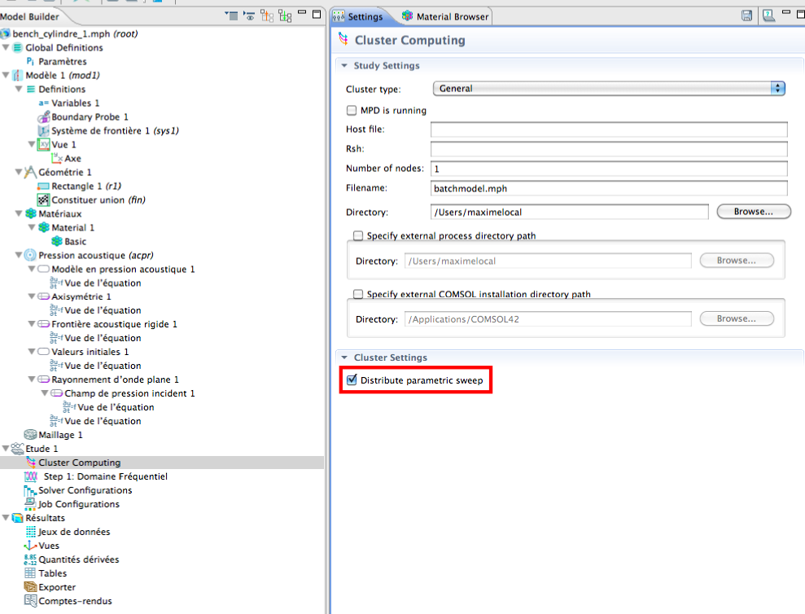Open the Cluster type dropdown
The width and height of the screenshot is (805, 614).
[x=608, y=88]
